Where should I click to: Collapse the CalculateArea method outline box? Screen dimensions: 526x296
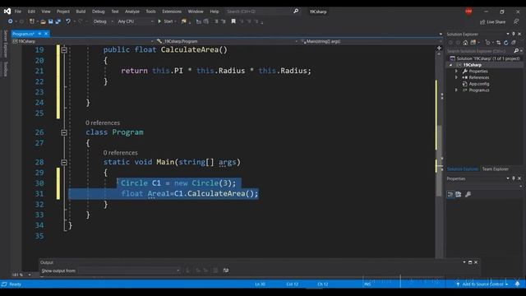(x=64, y=50)
